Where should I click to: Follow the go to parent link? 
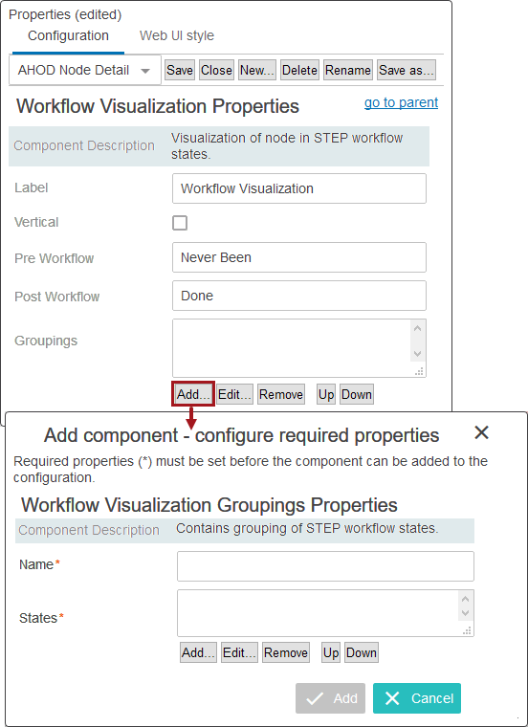pyautogui.click(x=401, y=102)
